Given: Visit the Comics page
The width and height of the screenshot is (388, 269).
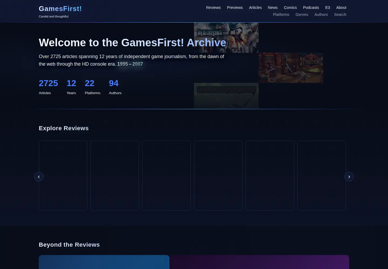Looking at the screenshot, I should (290, 8).
